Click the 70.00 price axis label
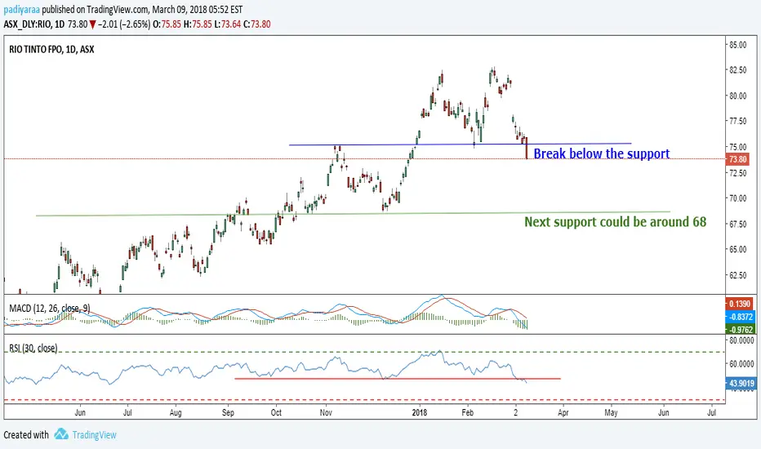The image size is (761, 449). [737, 198]
